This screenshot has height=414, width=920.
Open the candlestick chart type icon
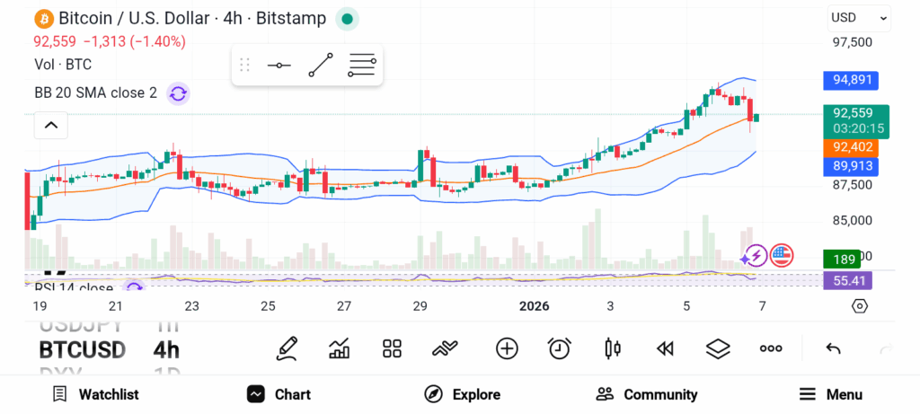point(613,348)
